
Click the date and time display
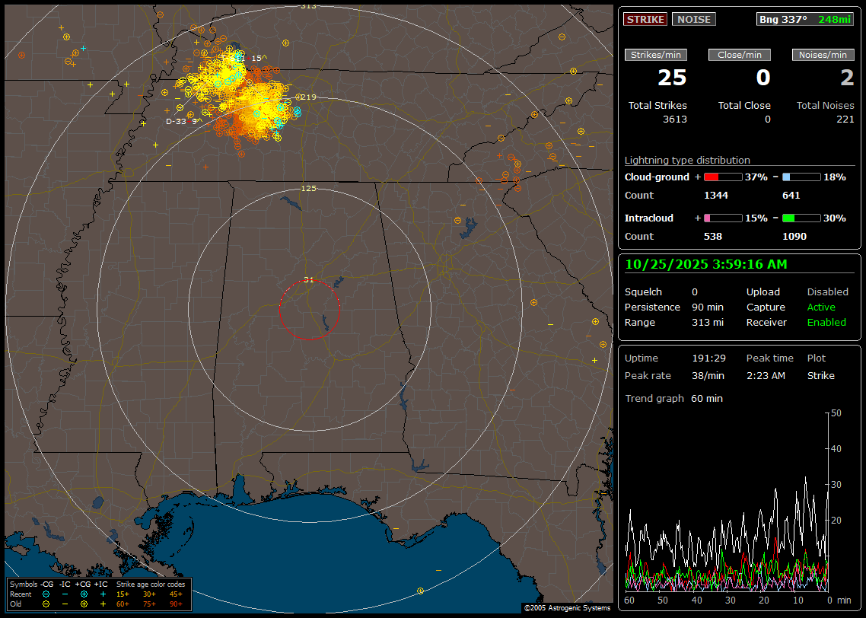point(706,264)
